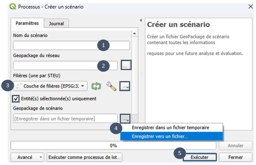Click Exécuter comme processus de lot… button
256x165 pixels.
(x=84, y=157)
